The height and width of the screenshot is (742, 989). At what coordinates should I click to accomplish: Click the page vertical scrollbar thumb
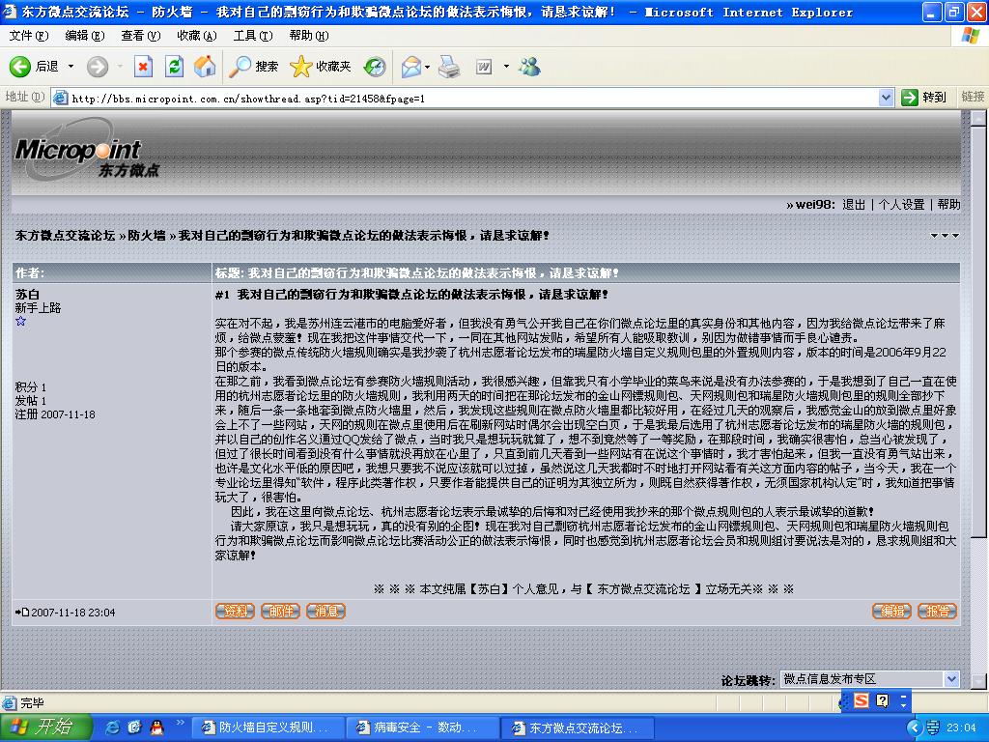coord(978,331)
